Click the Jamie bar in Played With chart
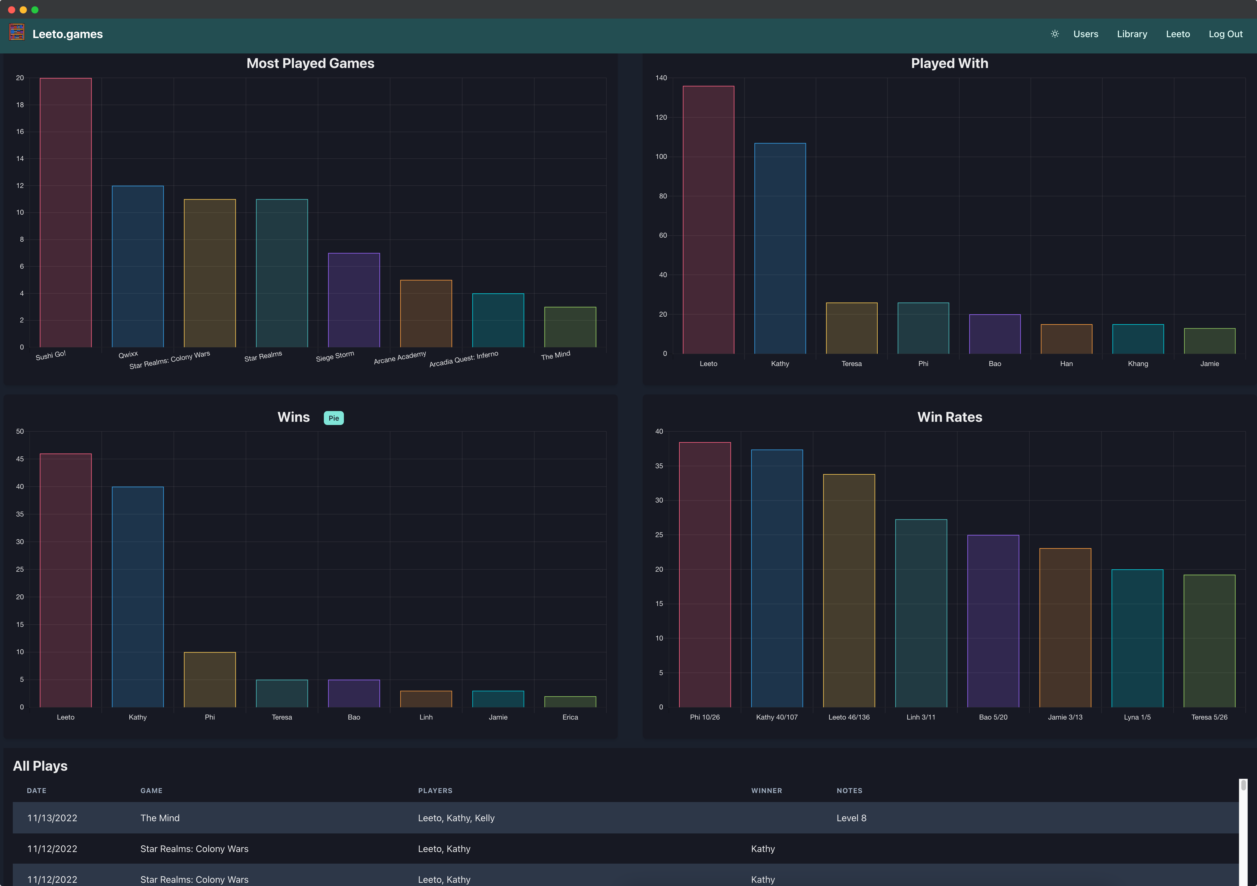 tap(1210, 341)
